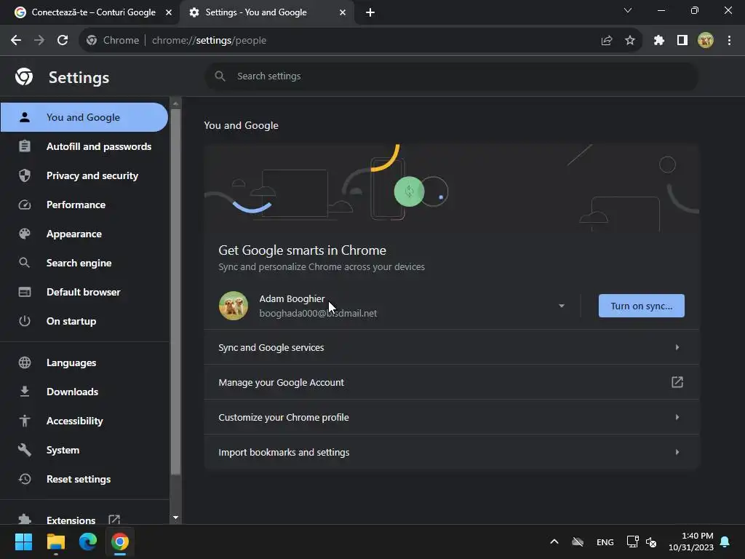The image size is (745, 559).
Task: Open the notification bell in system tray
Action: click(725, 542)
